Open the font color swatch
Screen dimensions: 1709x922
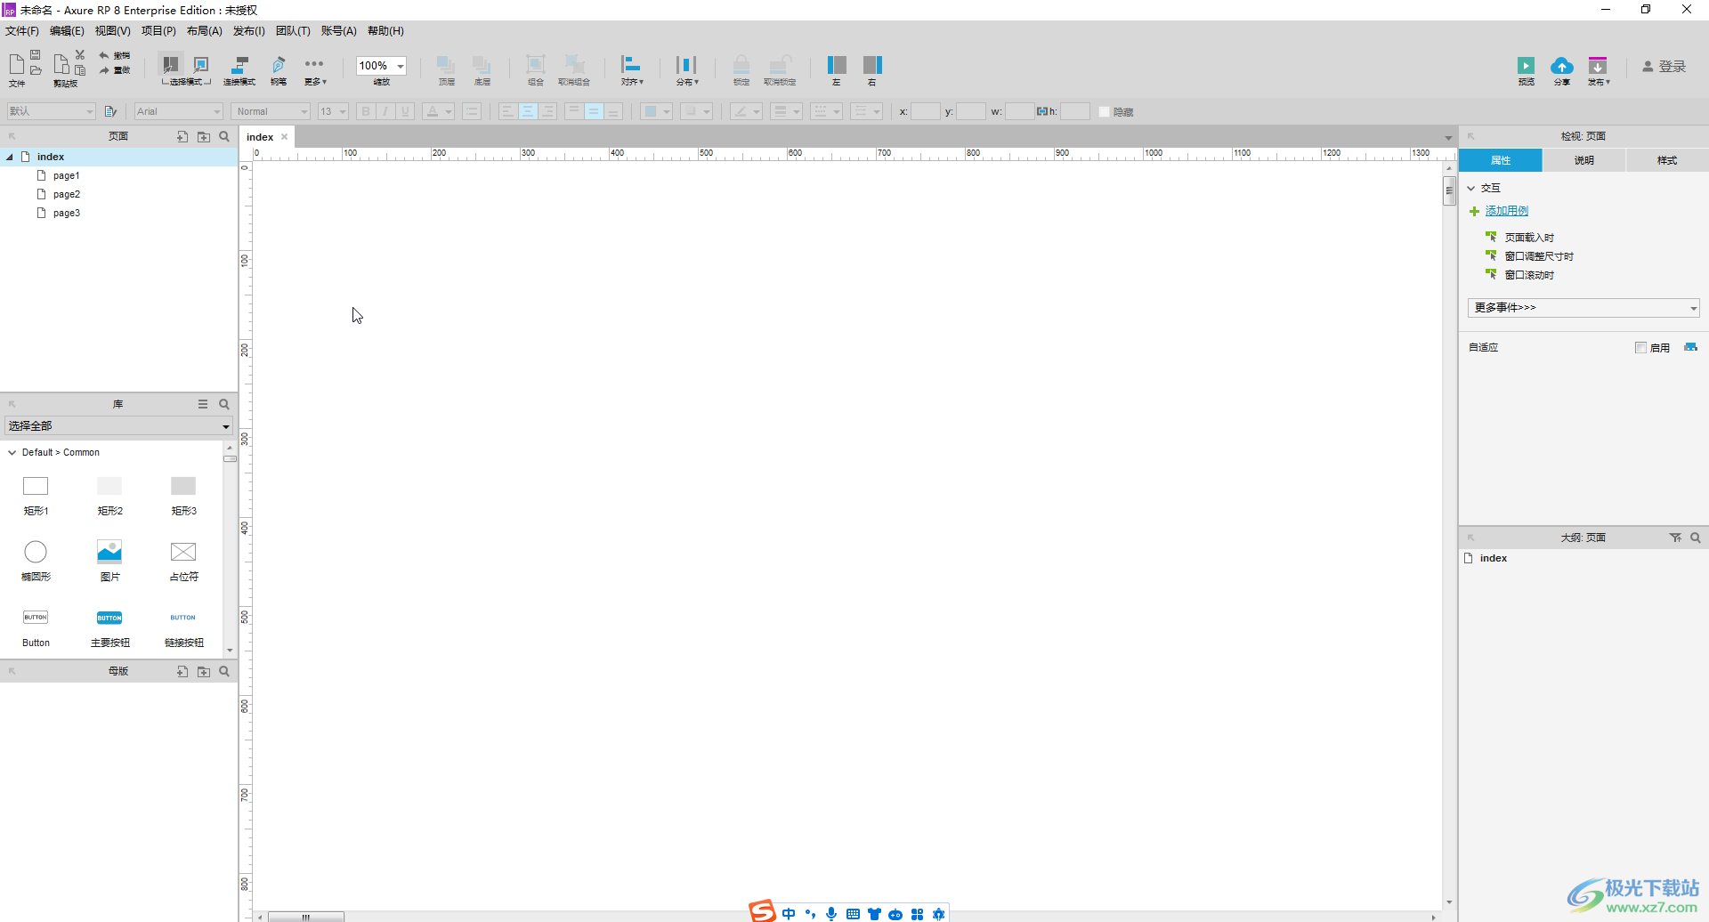click(438, 111)
